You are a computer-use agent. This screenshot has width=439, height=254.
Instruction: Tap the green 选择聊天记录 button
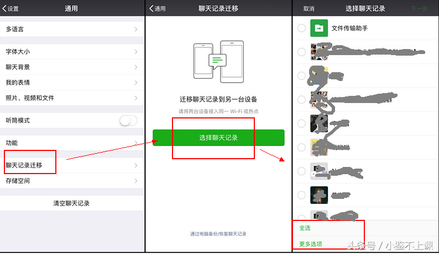pyautogui.click(x=218, y=138)
